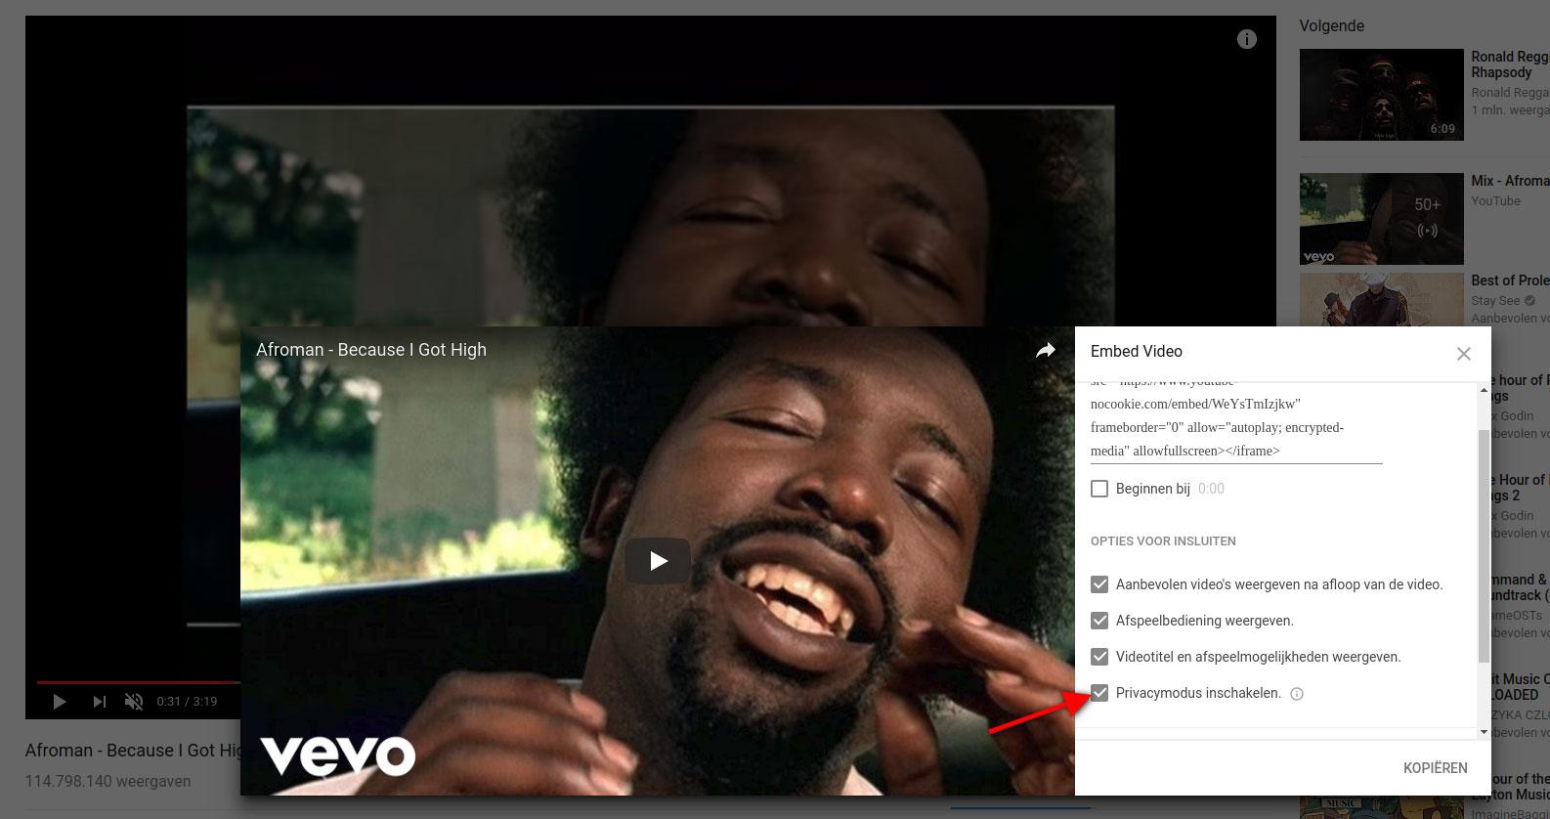The height and width of the screenshot is (819, 1550).
Task: Click the Mix - Afroman title link
Action: tap(1510, 181)
